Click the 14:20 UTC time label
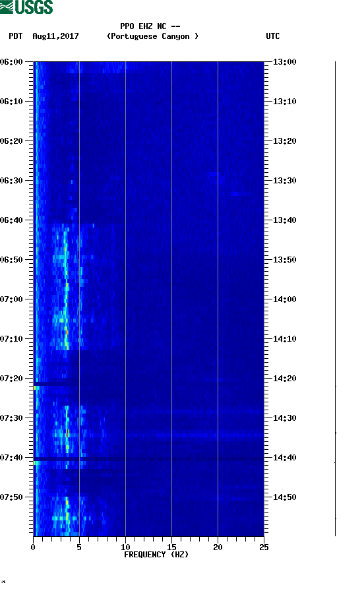This screenshot has height=589, width=364. coord(284,379)
